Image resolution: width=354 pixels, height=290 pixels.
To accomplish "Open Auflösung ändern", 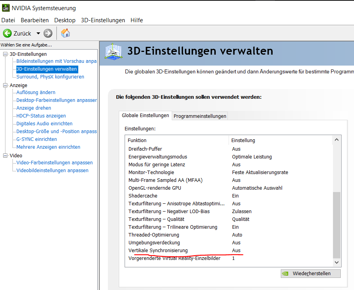I will click(36, 92).
